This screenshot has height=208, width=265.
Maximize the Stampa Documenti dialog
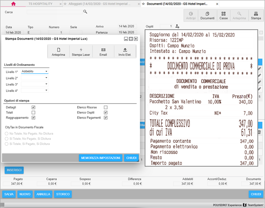click(131, 39)
